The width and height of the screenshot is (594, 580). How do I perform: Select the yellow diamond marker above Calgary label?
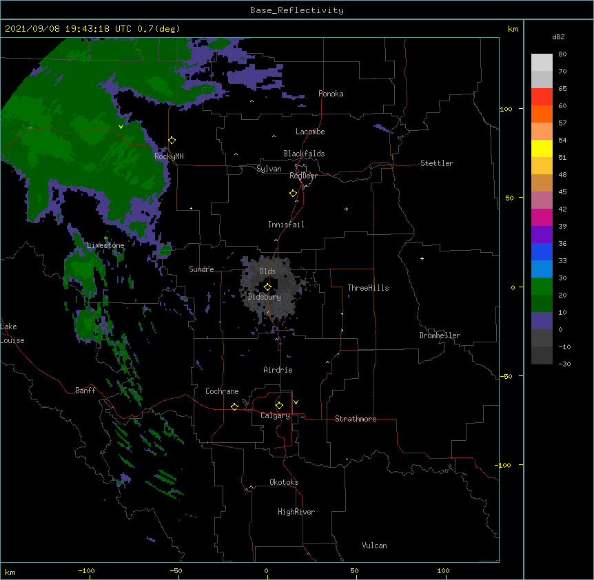(279, 406)
